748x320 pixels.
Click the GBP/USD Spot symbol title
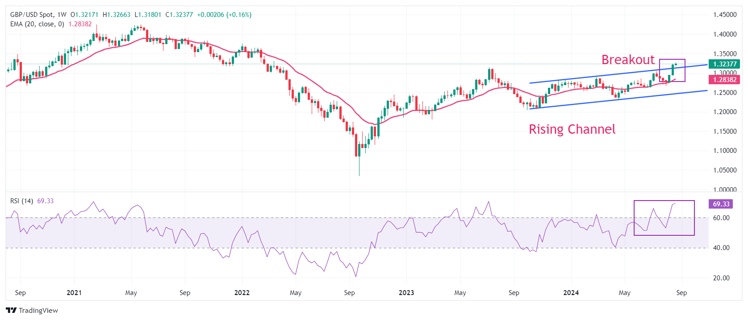click(31, 15)
